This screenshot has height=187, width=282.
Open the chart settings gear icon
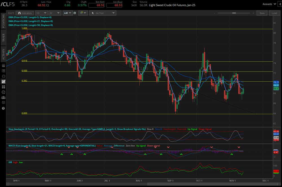pos(74,13)
